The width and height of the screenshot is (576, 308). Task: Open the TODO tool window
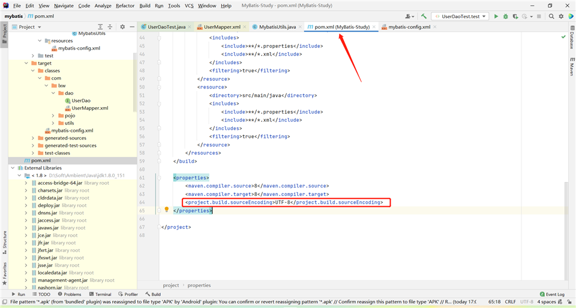pos(41,294)
